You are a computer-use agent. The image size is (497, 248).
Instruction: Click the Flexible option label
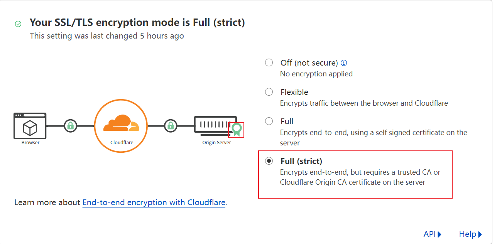[x=294, y=92]
